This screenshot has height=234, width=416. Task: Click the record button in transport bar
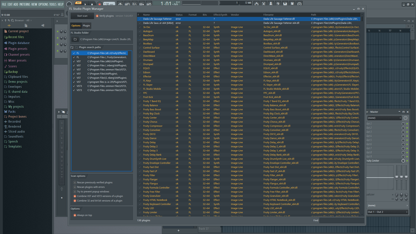point(100,4)
